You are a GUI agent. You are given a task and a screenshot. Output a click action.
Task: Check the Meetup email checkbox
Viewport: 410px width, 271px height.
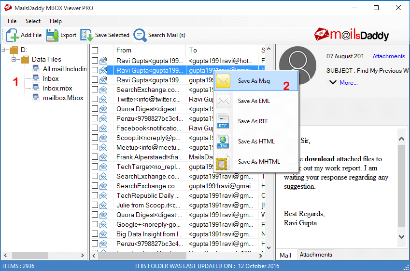(95, 147)
